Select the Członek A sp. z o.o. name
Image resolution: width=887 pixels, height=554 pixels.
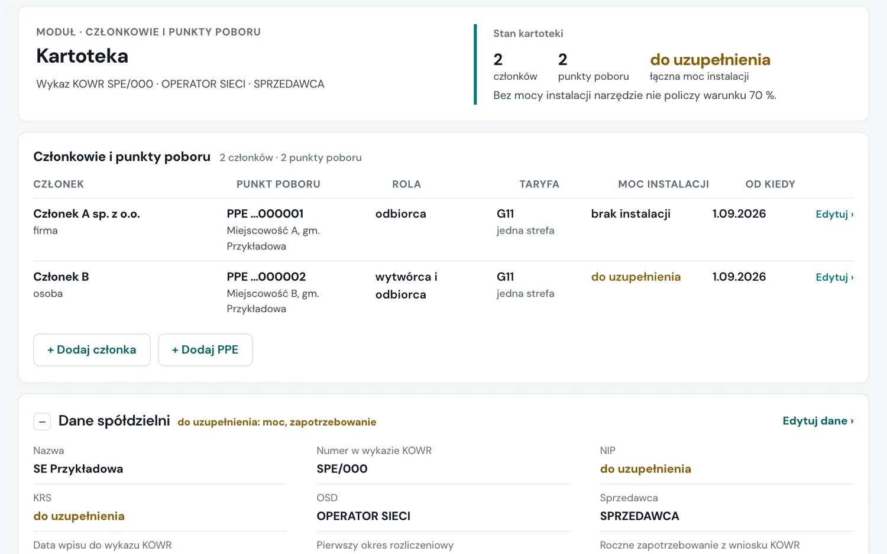click(x=86, y=214)
